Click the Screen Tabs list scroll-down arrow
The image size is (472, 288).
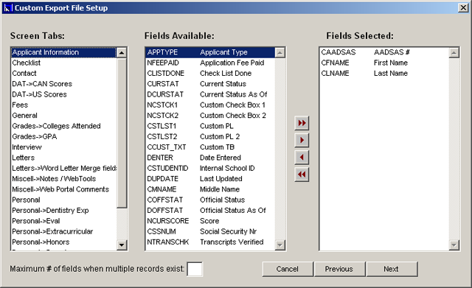[121, 245]
